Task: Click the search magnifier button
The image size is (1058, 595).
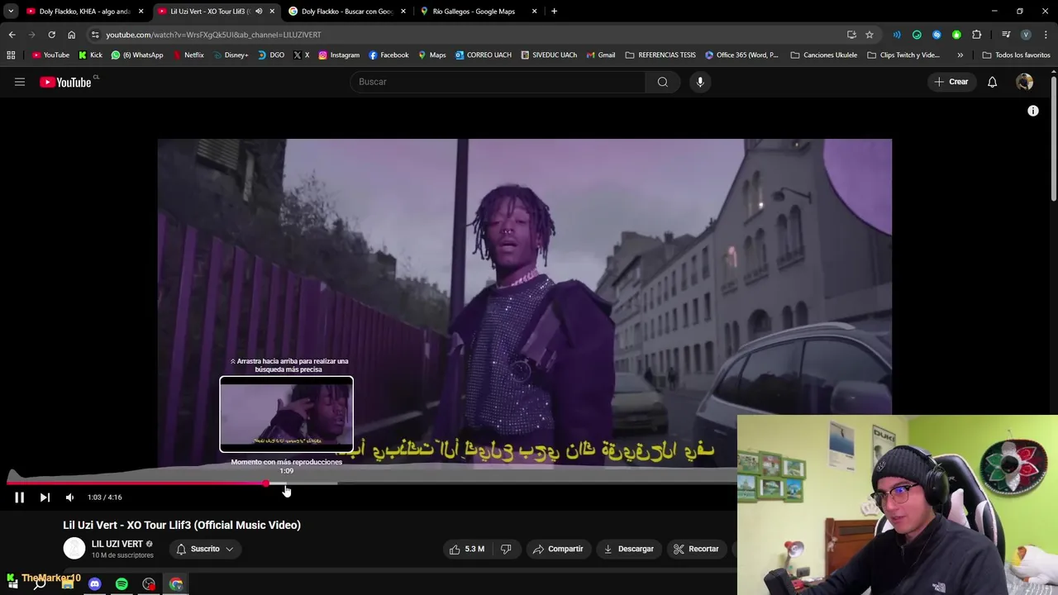Action: [x=662, y=82]
